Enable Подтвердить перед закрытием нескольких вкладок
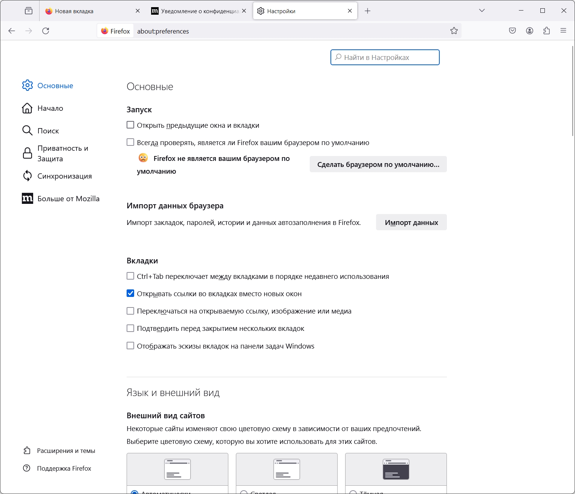The width and height of the screenshot is (575, 494). [130, 328]
